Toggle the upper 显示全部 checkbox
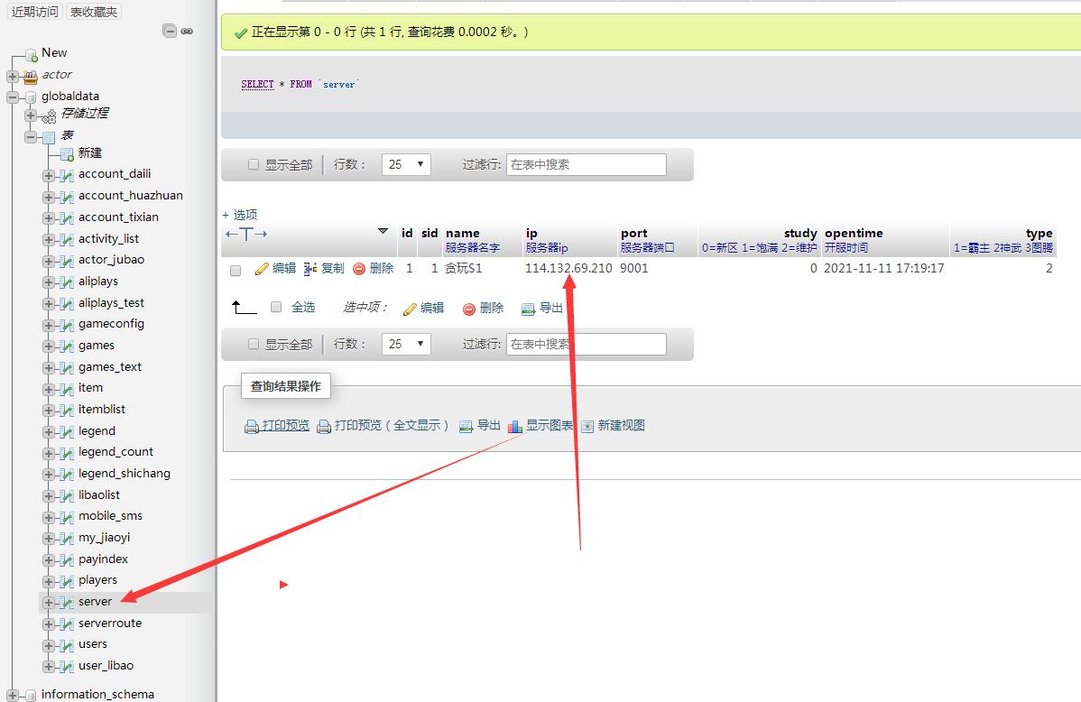 coord(253,165)
